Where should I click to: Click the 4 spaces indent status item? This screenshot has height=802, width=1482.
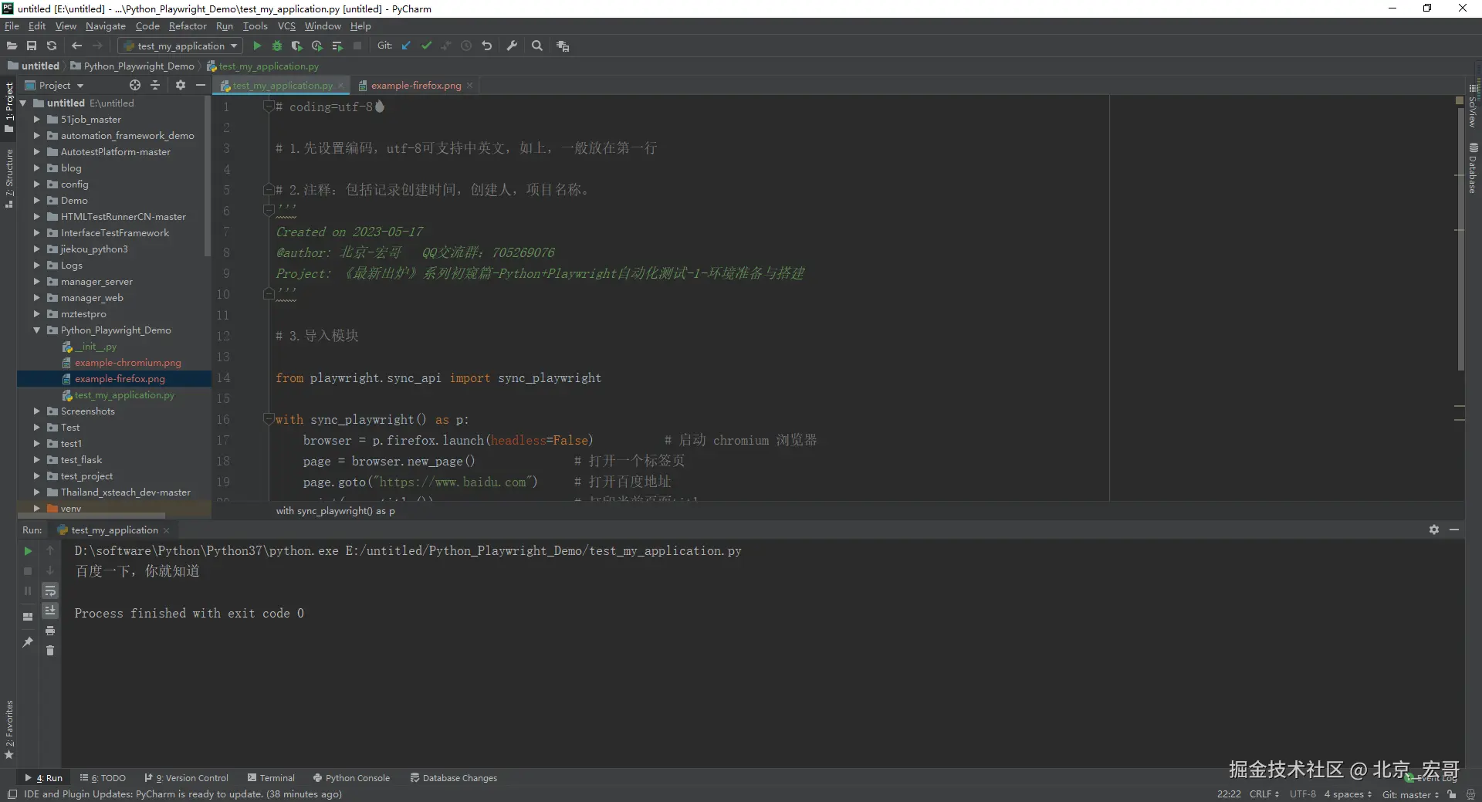pos(1348,794)
